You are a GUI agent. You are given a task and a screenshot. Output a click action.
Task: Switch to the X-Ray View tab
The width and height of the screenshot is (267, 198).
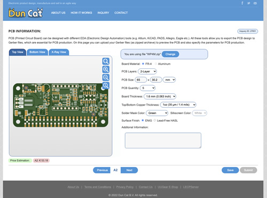[x=59, y=52]
